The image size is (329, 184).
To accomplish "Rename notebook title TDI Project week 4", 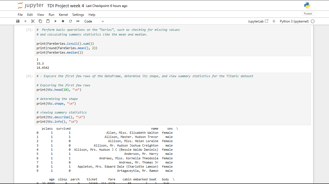I will [65, 6].
